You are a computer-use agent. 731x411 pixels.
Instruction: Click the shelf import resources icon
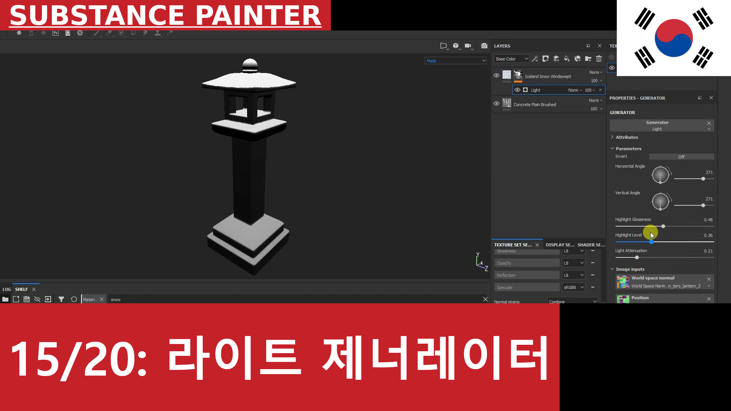click(48, 299)
